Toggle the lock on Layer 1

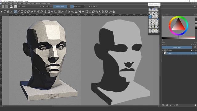point(191,51)
